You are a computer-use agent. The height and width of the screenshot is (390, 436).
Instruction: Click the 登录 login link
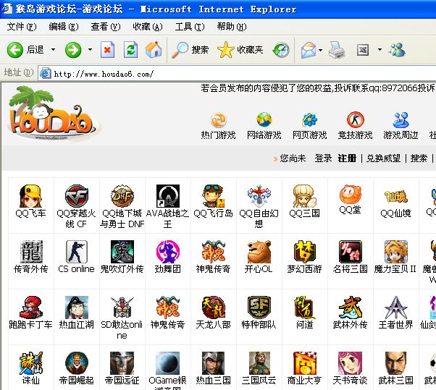click(x=323, y=158)
